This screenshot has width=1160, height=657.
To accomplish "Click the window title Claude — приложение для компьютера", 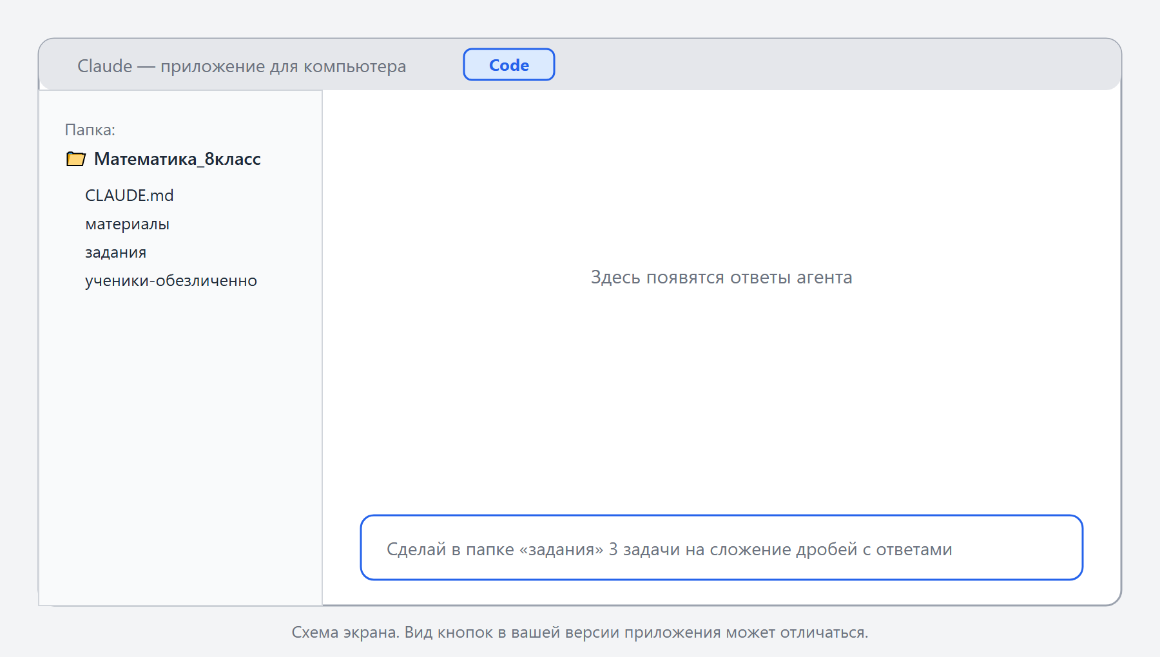I will tap(242, 66).
